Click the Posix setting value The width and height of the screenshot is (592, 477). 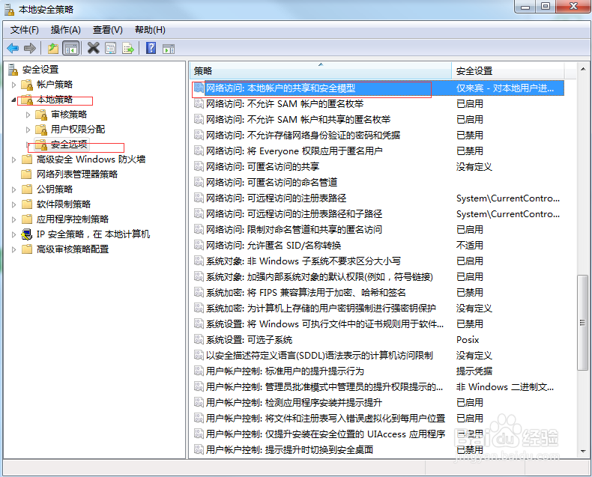point(468,340)
